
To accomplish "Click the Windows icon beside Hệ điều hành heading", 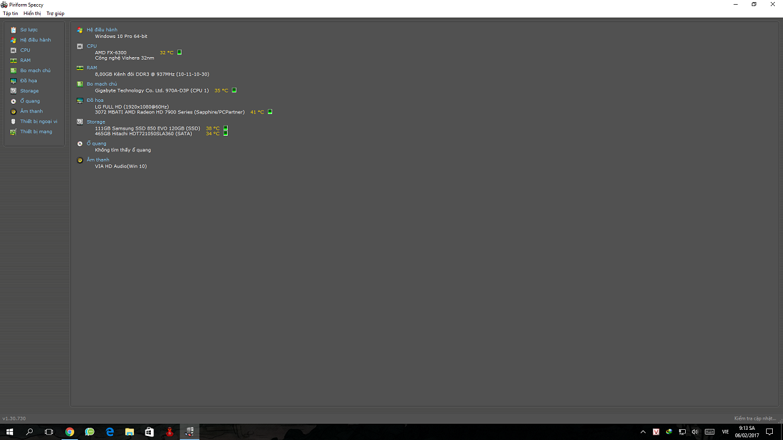I will pyautogui.click(x=80, y=30).
